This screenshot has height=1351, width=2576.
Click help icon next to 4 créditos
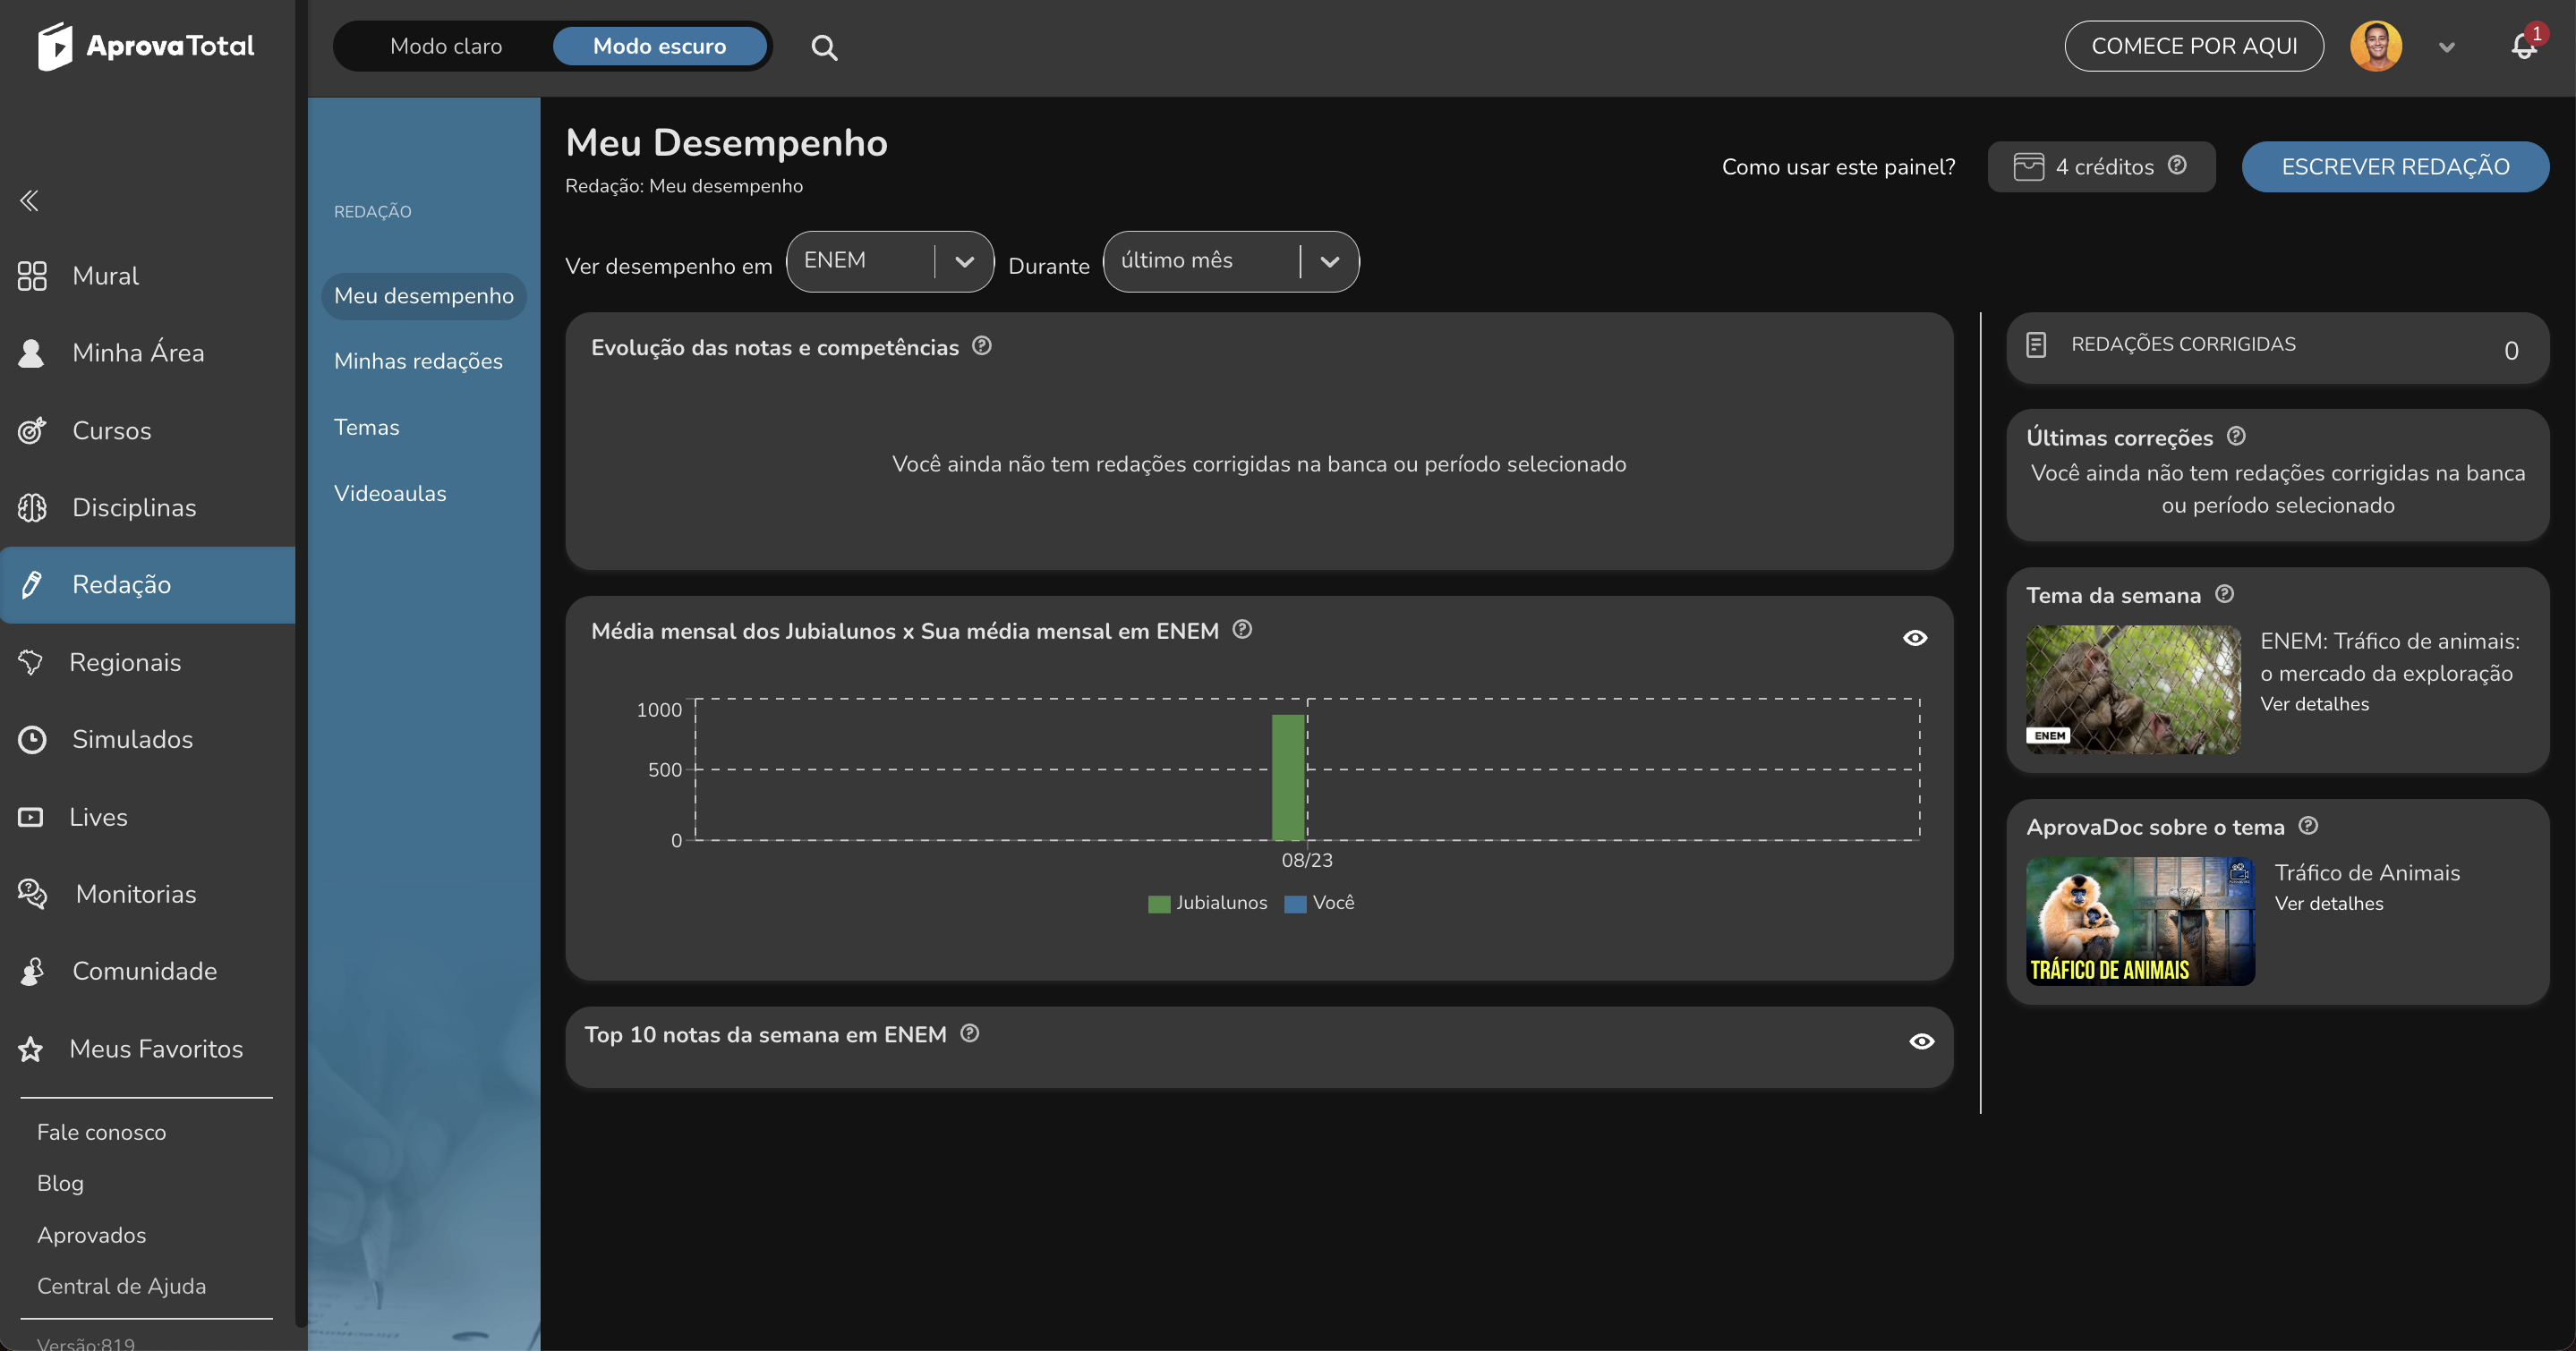click(x=2178, y=165)
